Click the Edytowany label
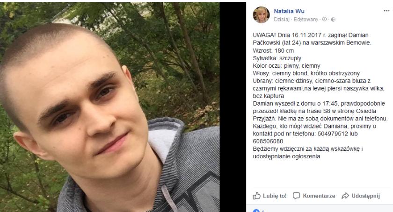The height and width of the screenshot is (212, 393). [306, 19]
